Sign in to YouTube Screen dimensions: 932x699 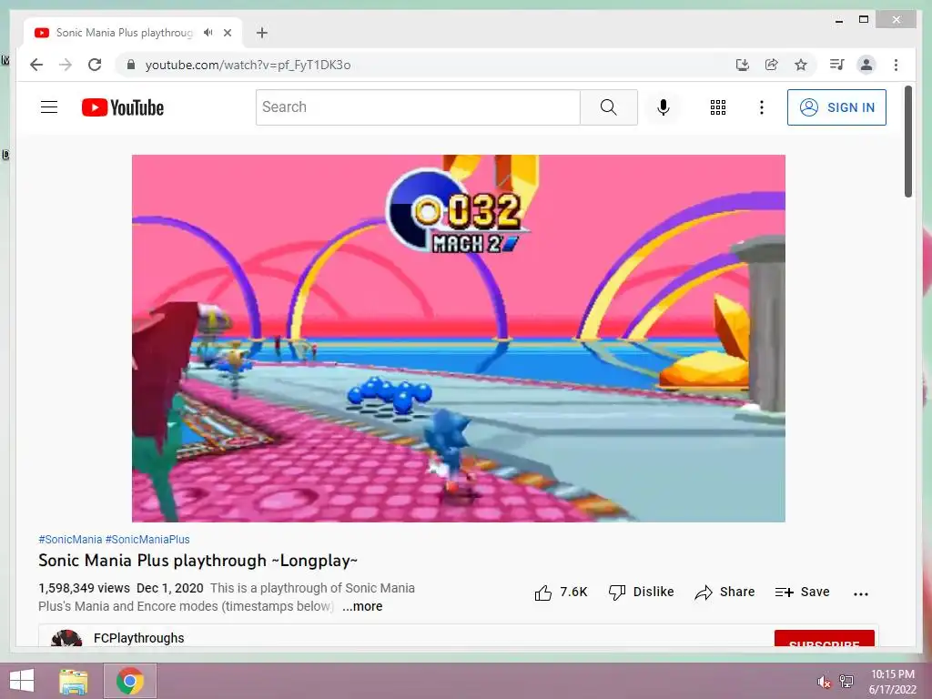tap(836, 107)
